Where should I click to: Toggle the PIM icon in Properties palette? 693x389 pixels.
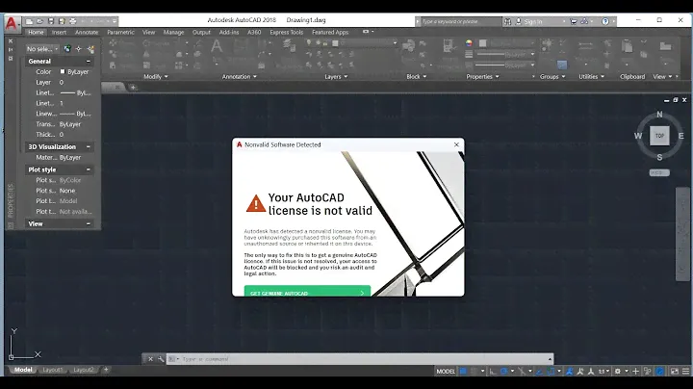(x=67, y=48)
